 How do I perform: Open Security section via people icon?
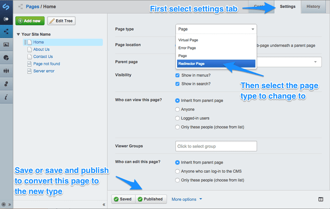click(6, 71)
